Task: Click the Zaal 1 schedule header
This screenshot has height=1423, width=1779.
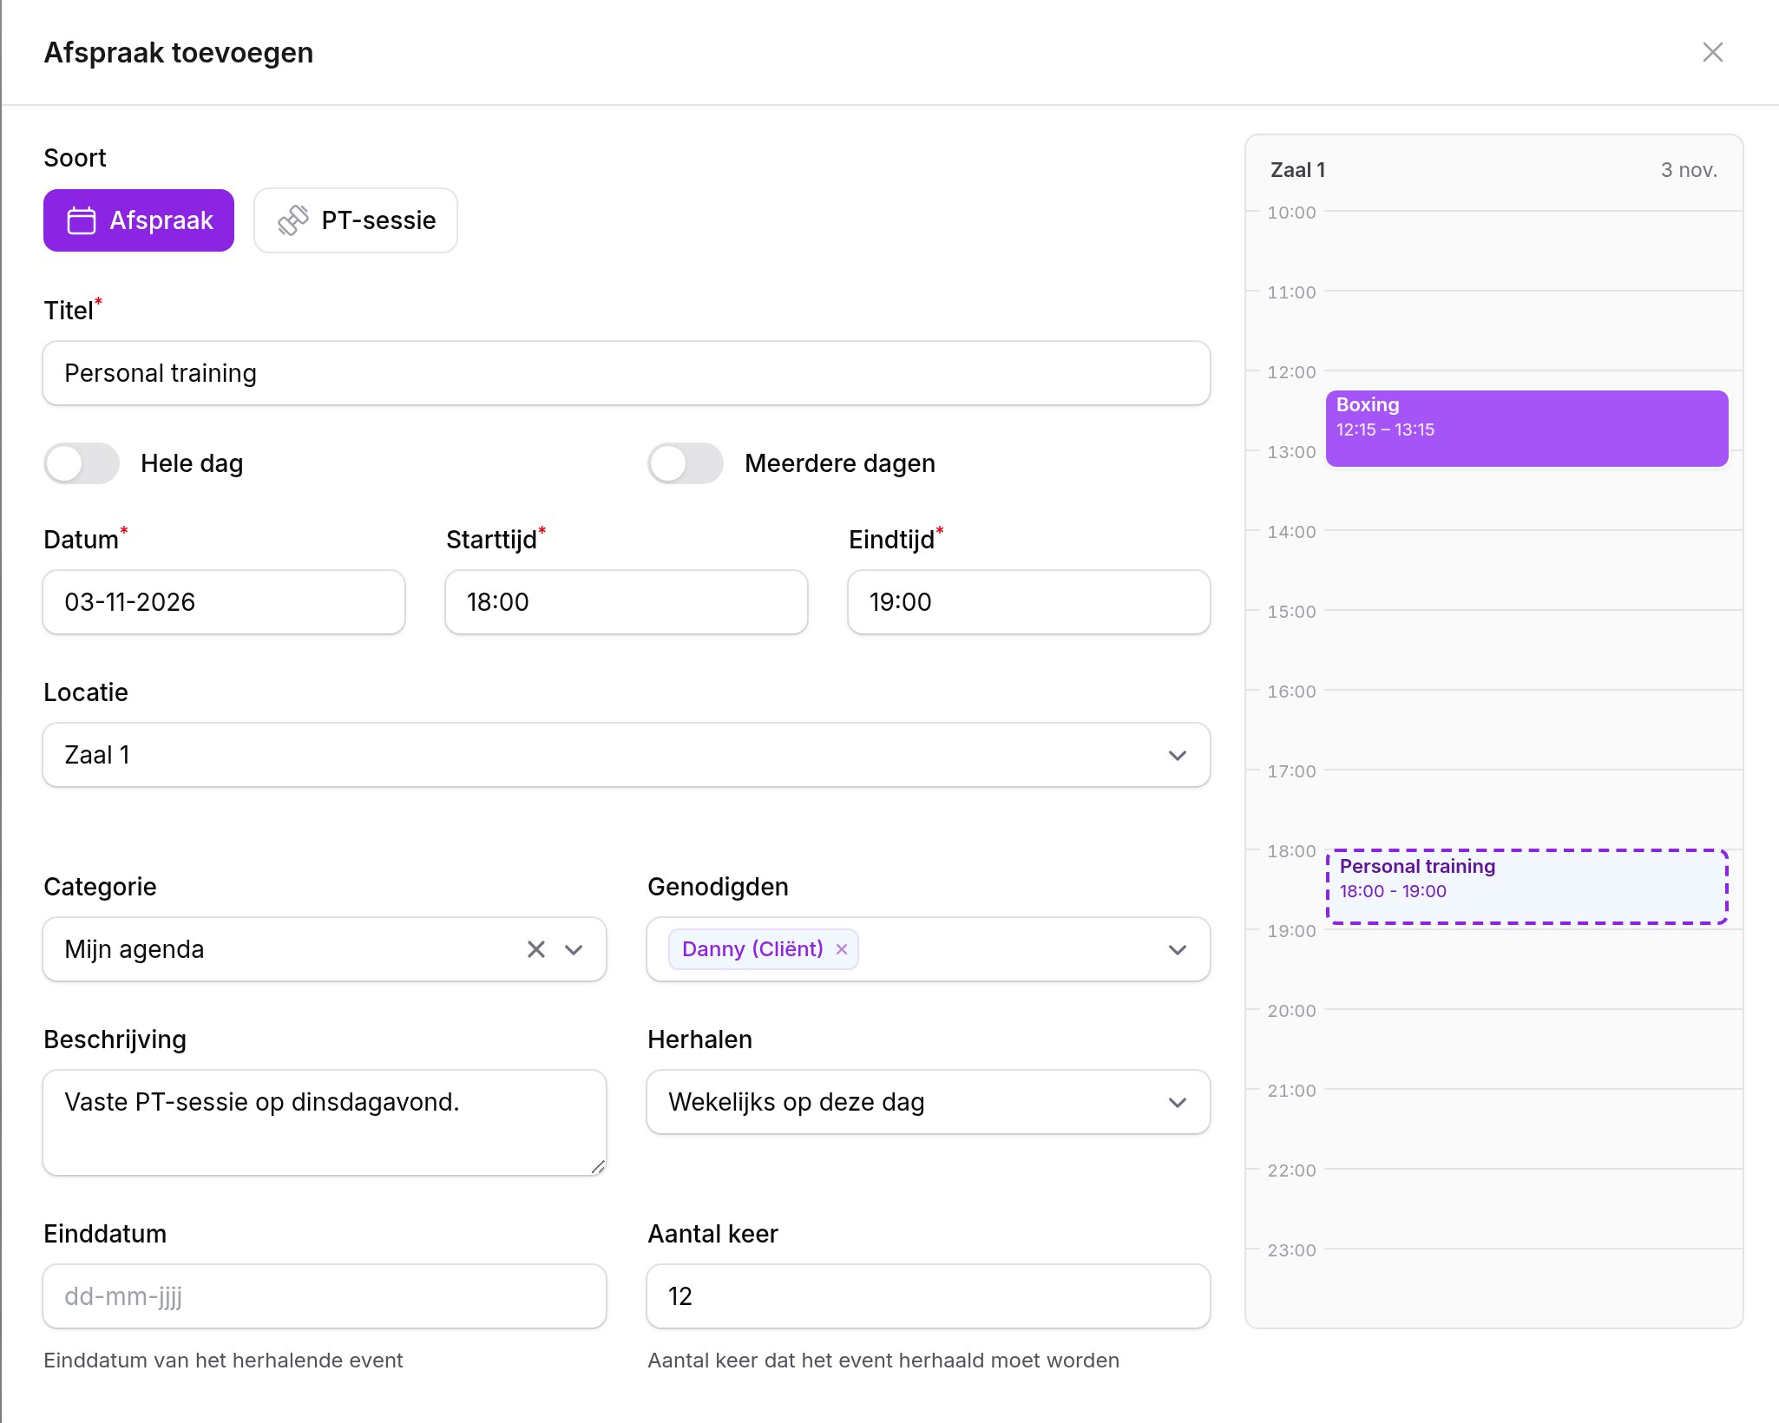Action: click(1297, 170)
